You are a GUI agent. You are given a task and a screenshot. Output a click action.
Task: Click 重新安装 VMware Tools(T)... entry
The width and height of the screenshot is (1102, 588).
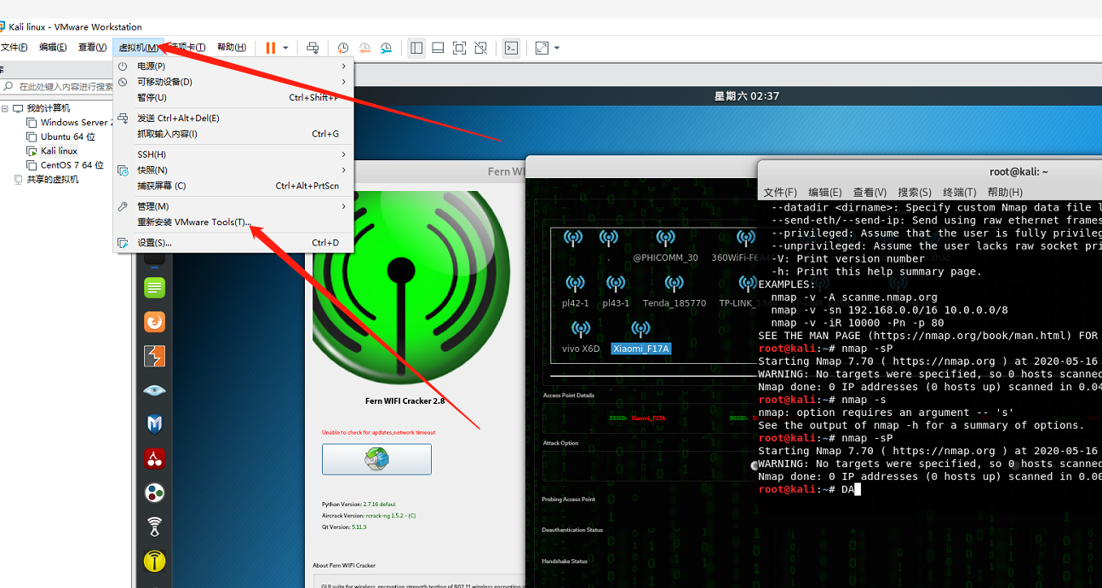point(233,222)
